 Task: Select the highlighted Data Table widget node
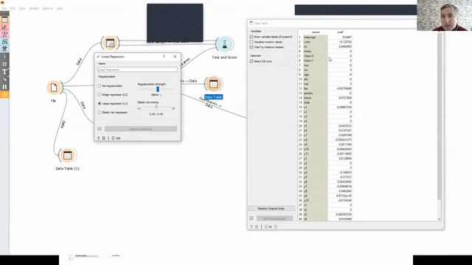click(x=213, y=84)
